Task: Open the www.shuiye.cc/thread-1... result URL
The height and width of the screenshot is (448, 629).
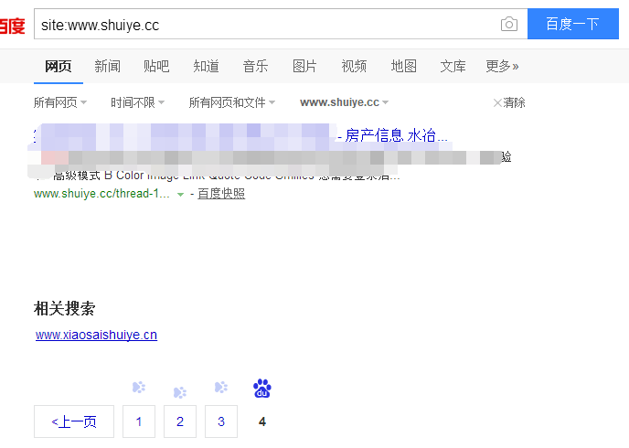Action: (x=101, y=194)
